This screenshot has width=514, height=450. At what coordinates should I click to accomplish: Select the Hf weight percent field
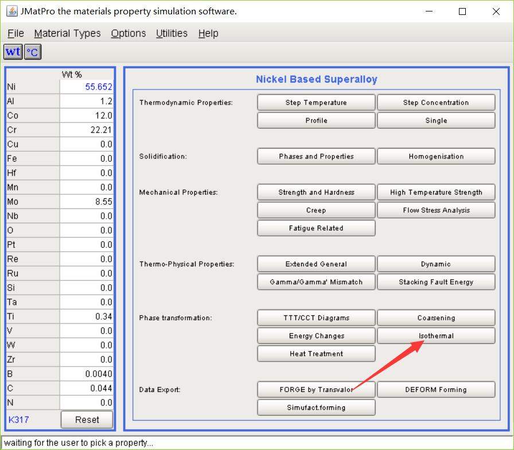pos(87,173)
